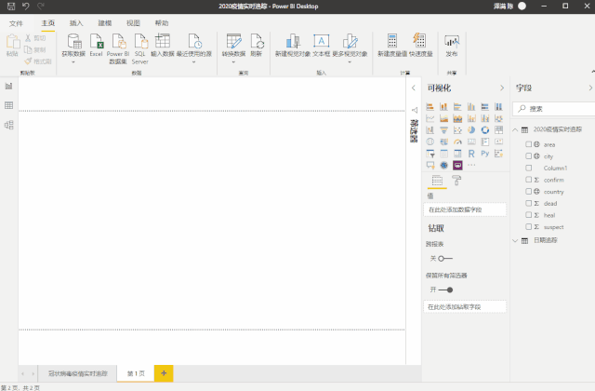The width and height of the screenshot is (595, 391).
Task: Switch to the 帮助 ribbon tab
Action: coord(162,23)
